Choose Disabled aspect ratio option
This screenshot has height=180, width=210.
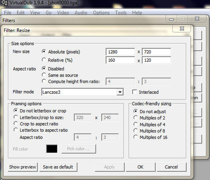click(44, 68)
